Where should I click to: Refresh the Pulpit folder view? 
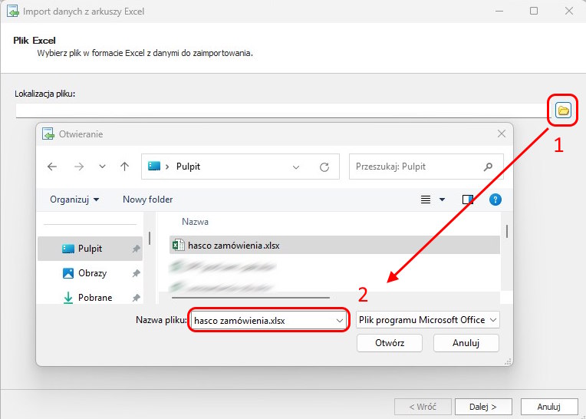[x=324, y=167]
